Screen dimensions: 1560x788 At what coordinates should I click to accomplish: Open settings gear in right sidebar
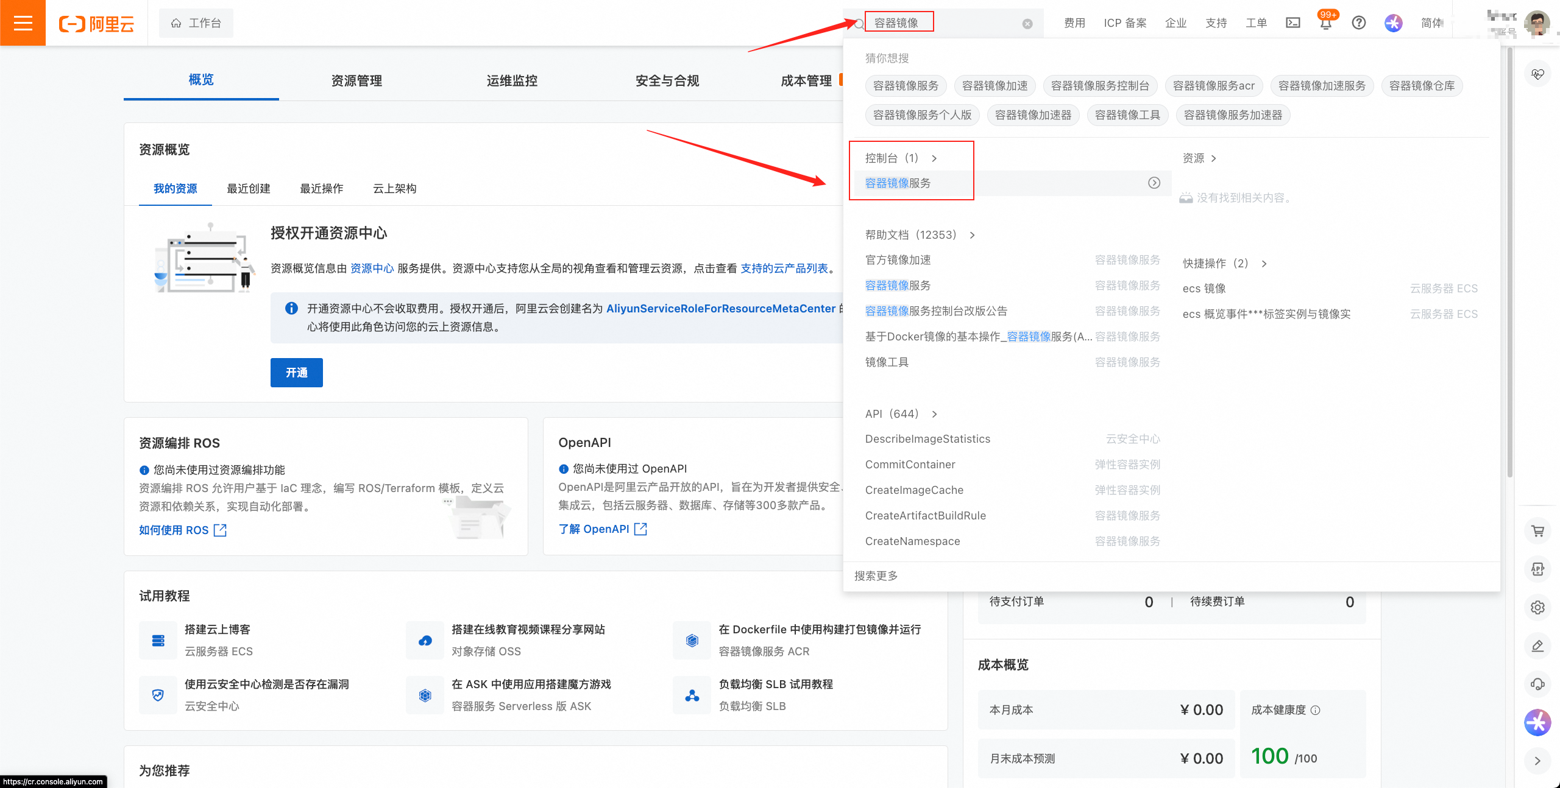pos(1538,607)
